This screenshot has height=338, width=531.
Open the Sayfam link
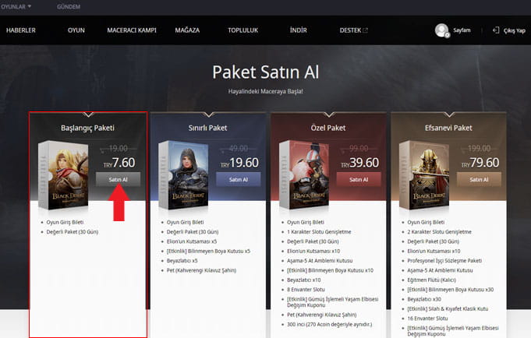point(462,30)
